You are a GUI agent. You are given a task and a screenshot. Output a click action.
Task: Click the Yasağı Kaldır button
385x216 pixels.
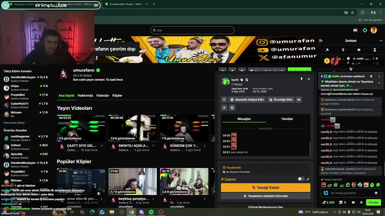click(266, 187)
